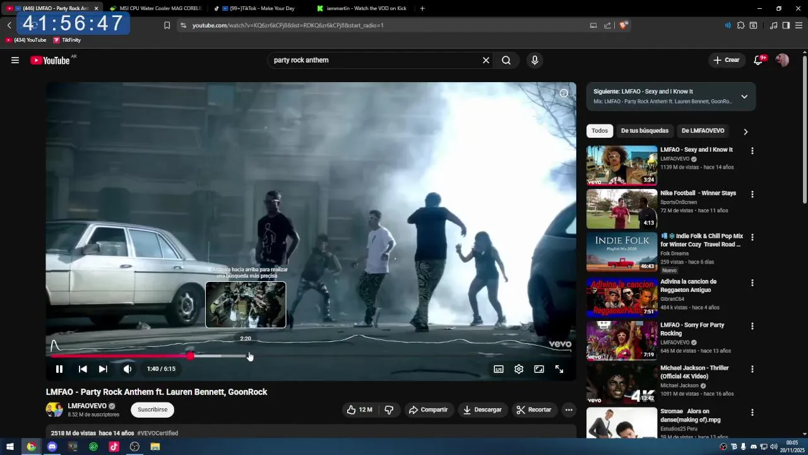808x455 pixels.
Task: Open the account avatar menu
Action: [x=782, y=60]
